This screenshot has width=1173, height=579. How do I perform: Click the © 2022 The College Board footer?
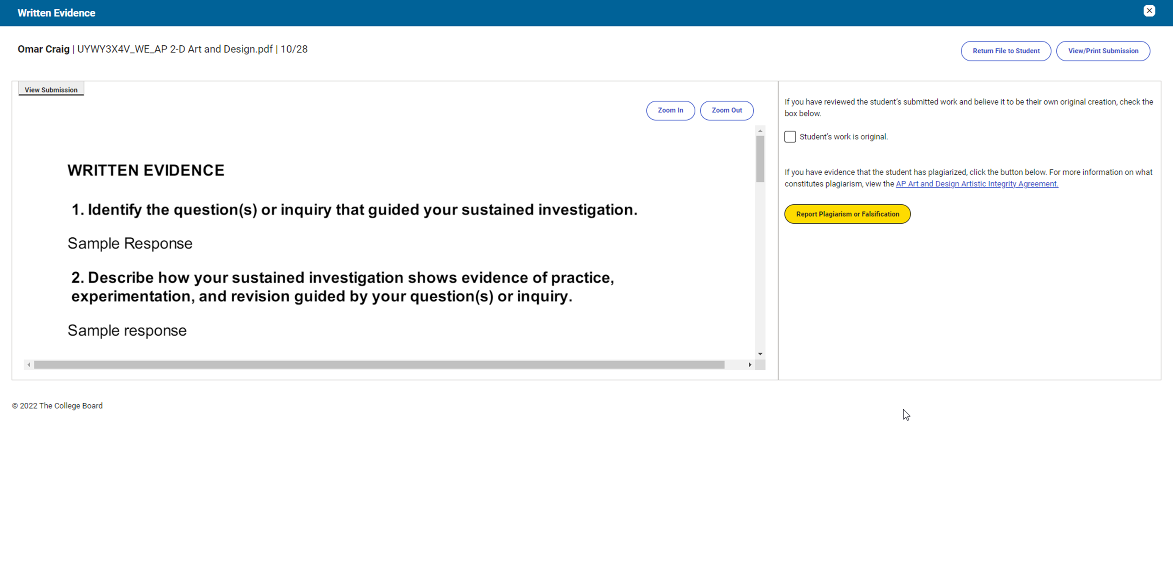click(57, 406)
